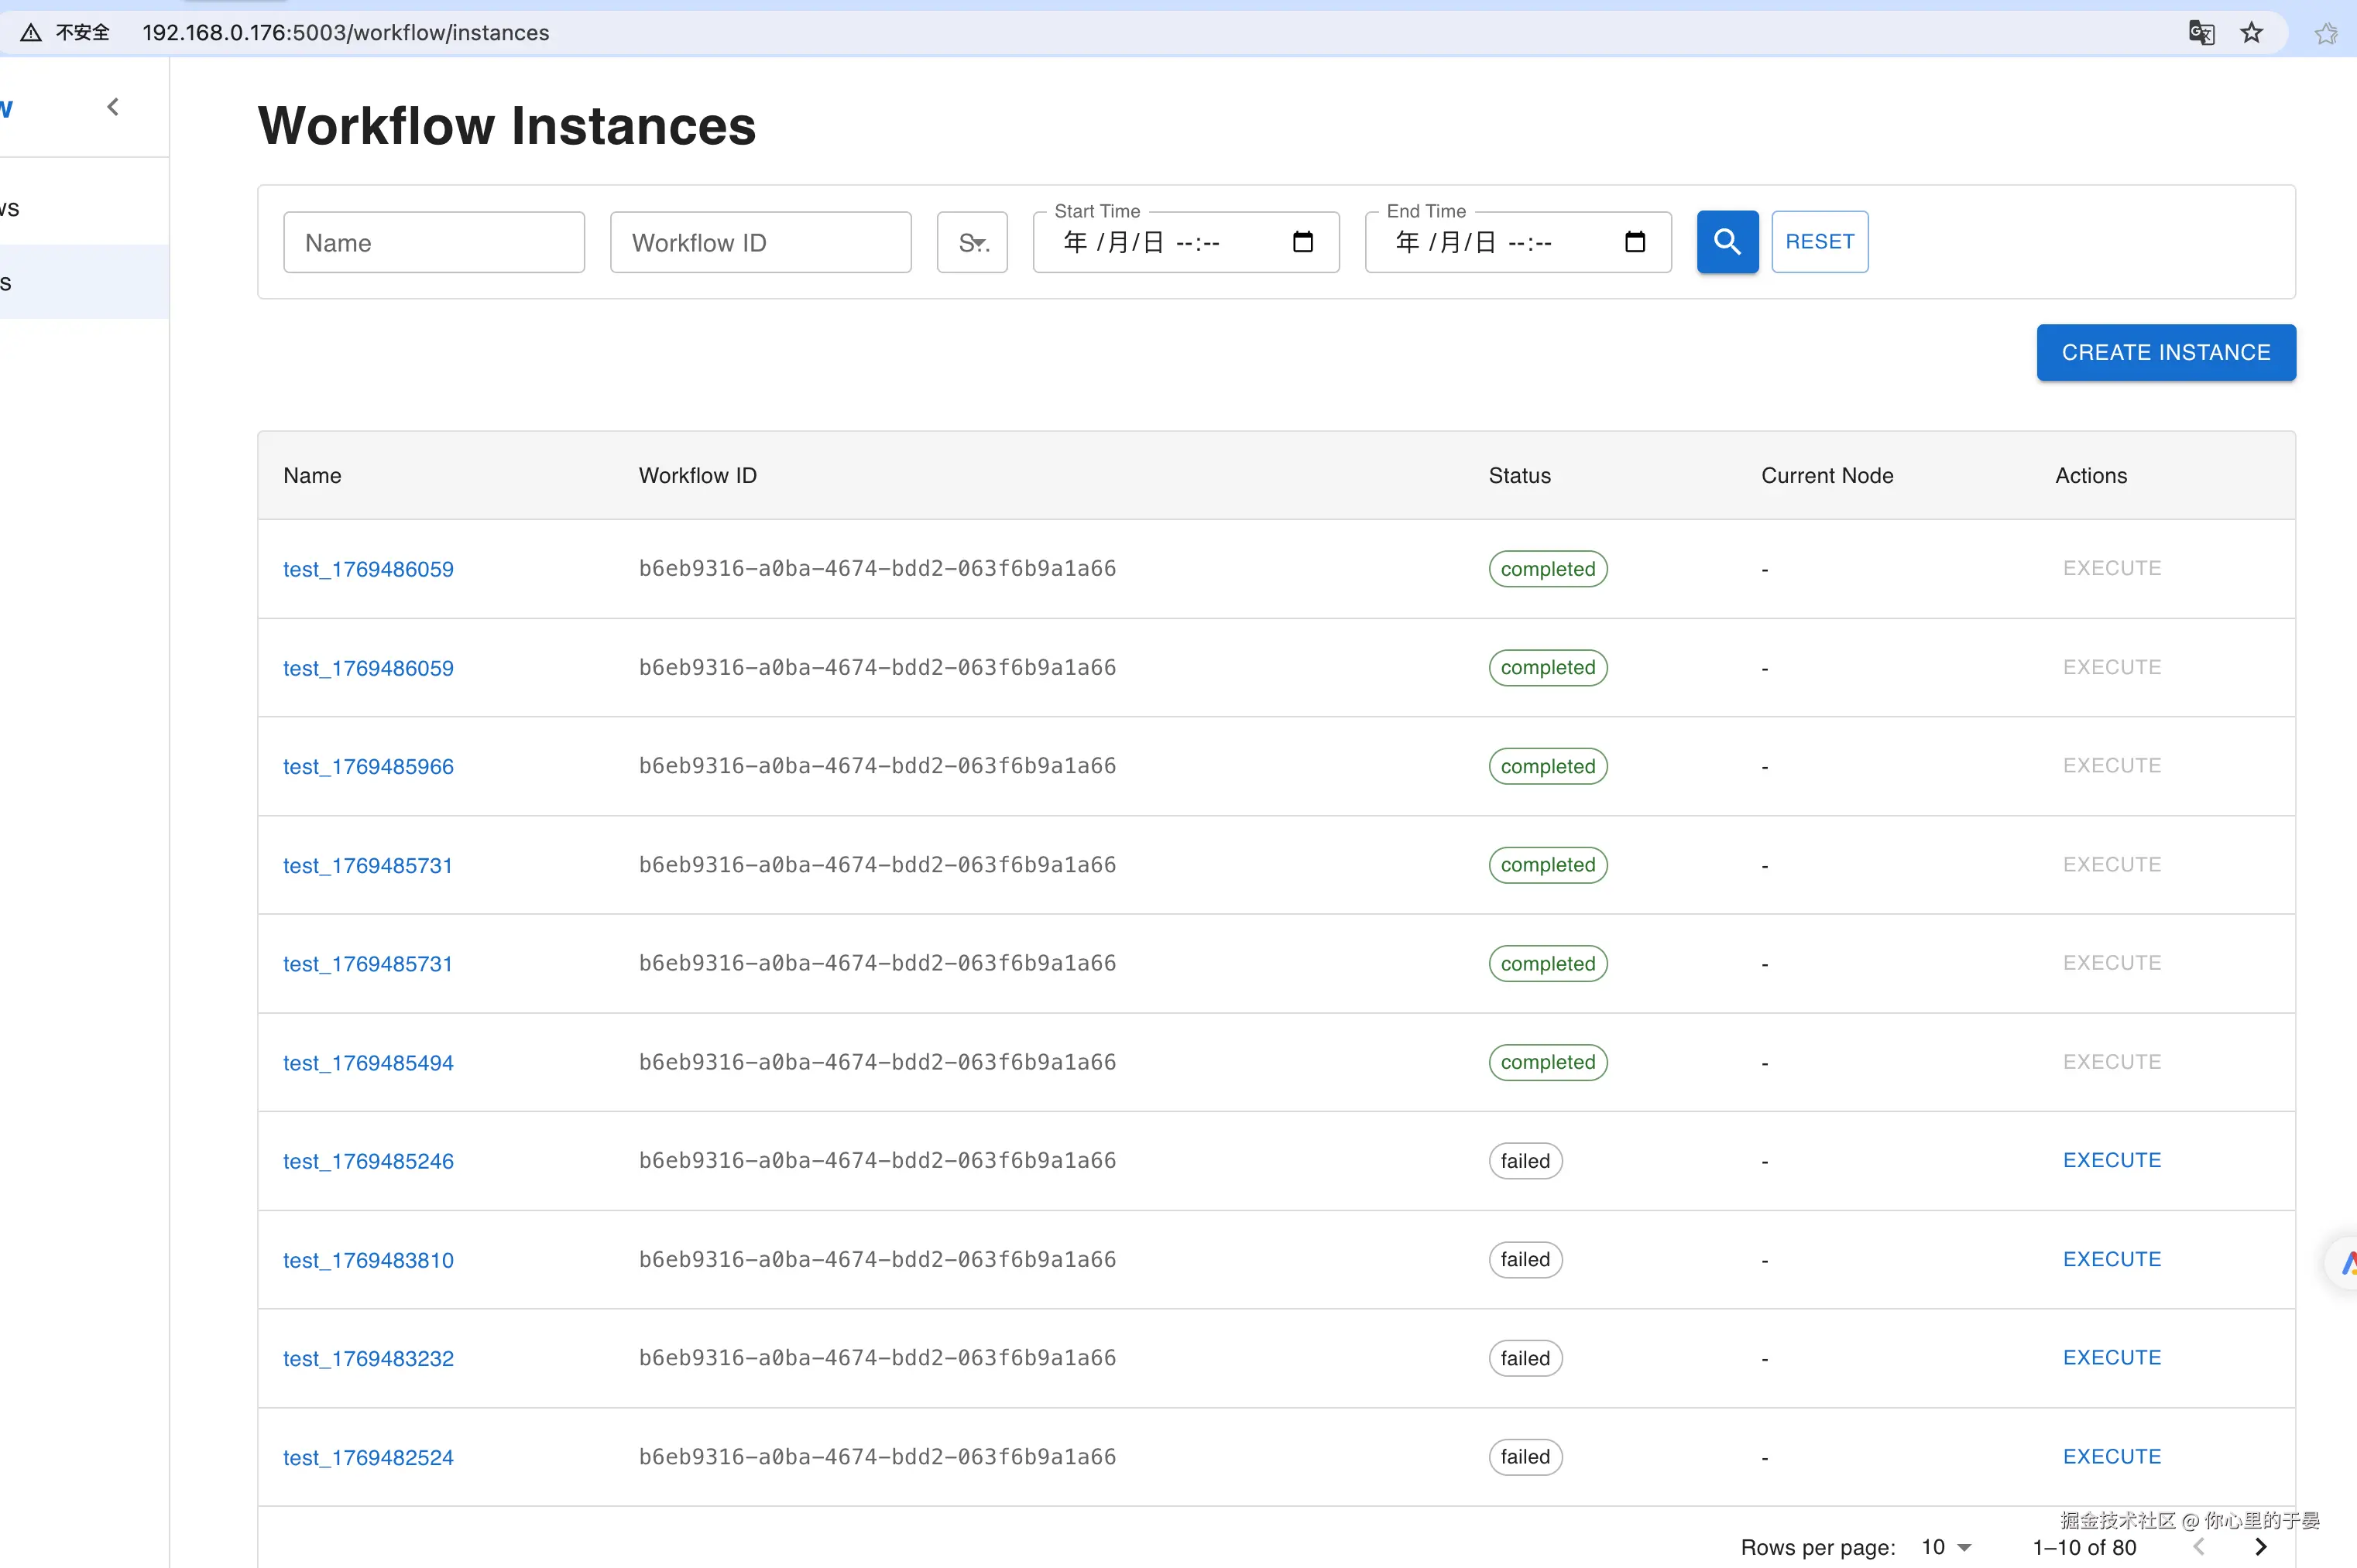Expand the rows per page selector
The width and height of the screenshot is (2357, 1568).
pyautogui.click(x=1946, y=1547)
